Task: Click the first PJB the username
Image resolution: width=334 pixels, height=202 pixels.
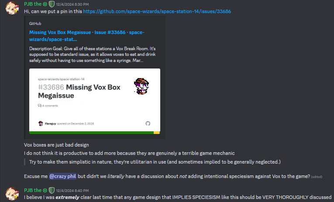Action: pos(33,4)
